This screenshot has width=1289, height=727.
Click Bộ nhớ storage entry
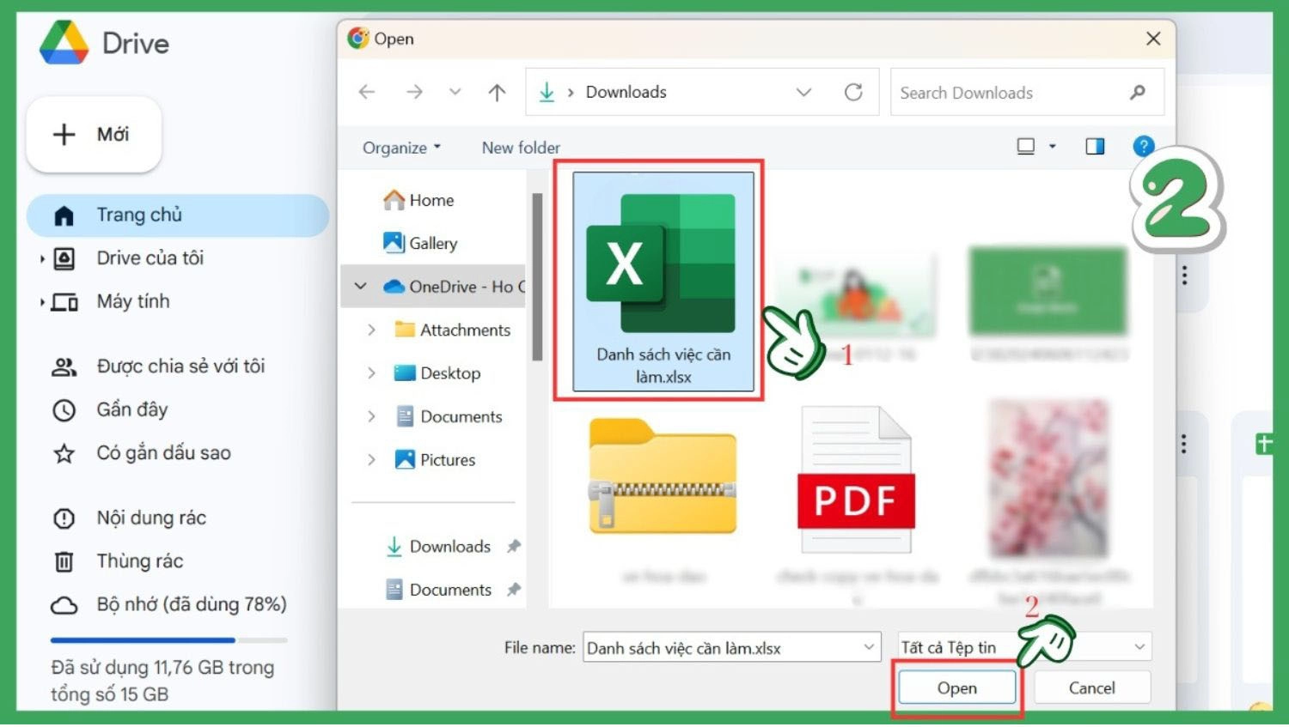click(192, 604)
